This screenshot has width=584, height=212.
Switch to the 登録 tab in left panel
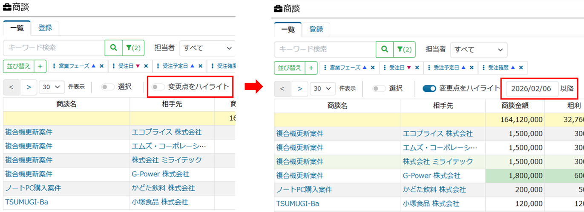[45, 28]
